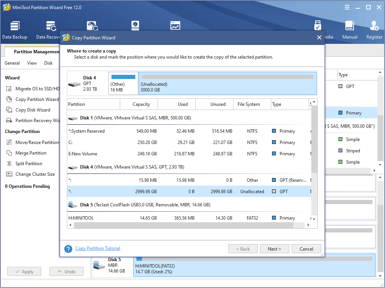Click the blue help question mark icon

pos(68,249)
